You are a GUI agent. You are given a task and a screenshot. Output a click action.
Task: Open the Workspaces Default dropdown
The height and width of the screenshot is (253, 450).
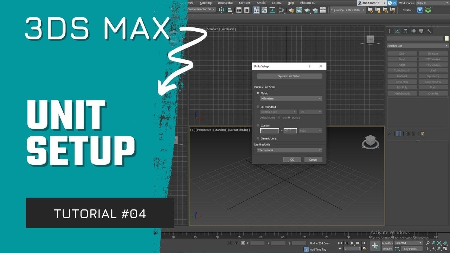point(432,3)
